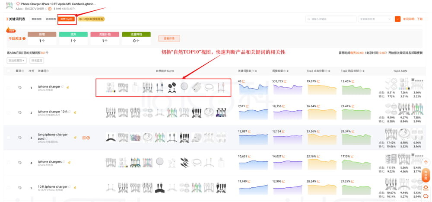Tick the checkbox for long iphone charger cord
The image size is (432, 202).
[x=9, y=138]
